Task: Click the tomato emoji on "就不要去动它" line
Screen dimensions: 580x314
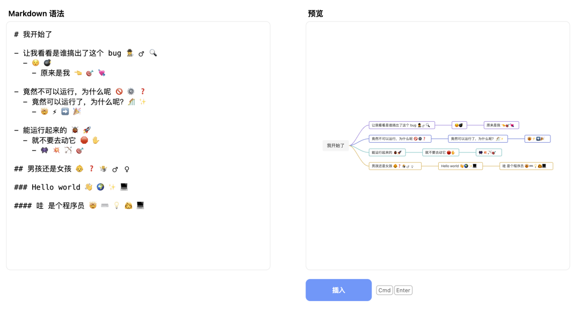Action: tap(85, 140)
